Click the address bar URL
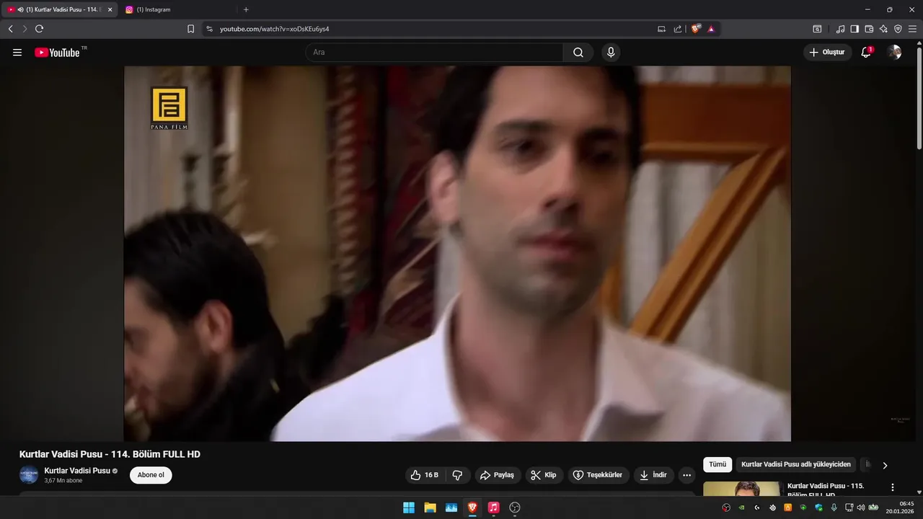 tap(275, 29)
